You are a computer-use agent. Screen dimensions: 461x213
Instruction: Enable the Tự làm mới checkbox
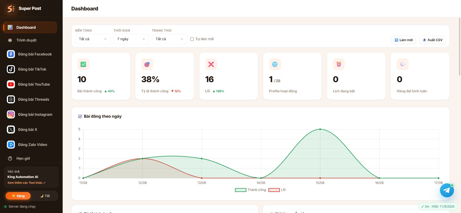[x=192, y=39]
